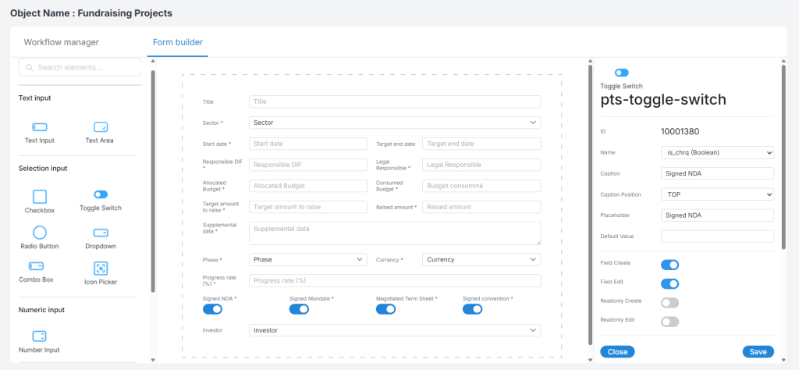Open the Sector dropdown in the form
The image size is (799, 370).
(394, 123)
